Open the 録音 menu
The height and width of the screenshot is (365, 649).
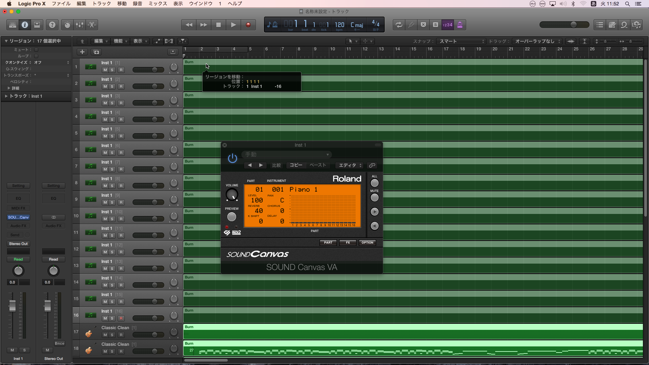click(x=137, y=4)
